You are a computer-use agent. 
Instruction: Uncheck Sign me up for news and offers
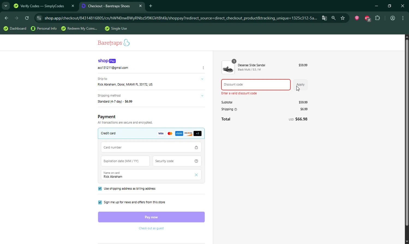[100, 202]
